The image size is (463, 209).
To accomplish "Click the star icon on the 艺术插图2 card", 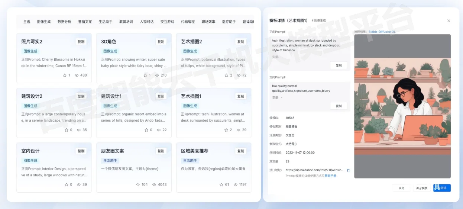I will tap(226, 75).
